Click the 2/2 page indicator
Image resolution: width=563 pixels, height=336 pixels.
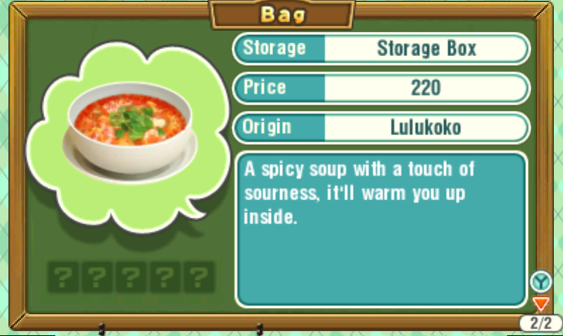pyautogui.click(x=541, y=323)
